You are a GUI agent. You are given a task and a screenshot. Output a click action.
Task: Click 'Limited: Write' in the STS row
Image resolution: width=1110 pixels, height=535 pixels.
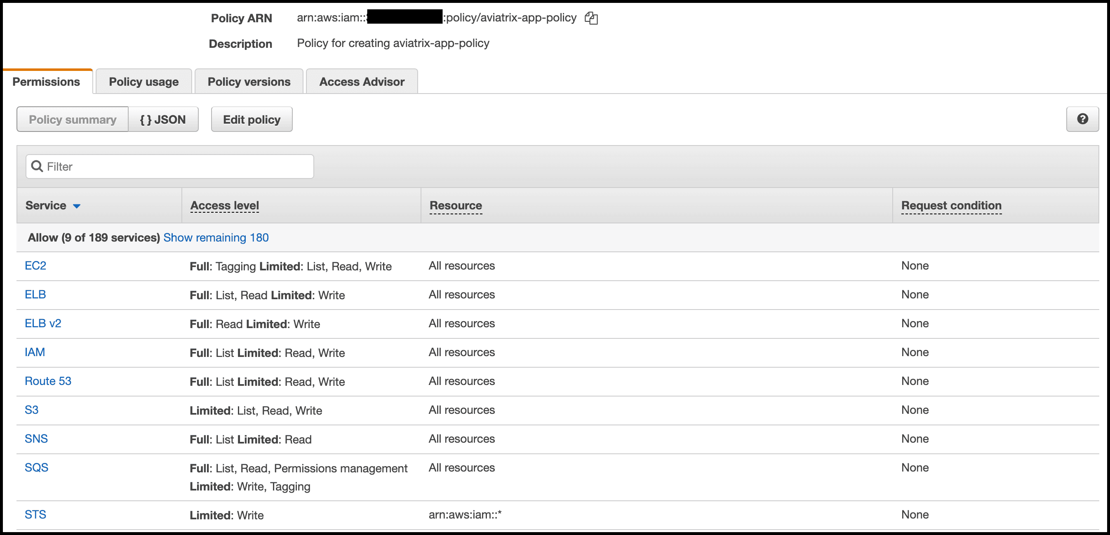coord(227,516)
